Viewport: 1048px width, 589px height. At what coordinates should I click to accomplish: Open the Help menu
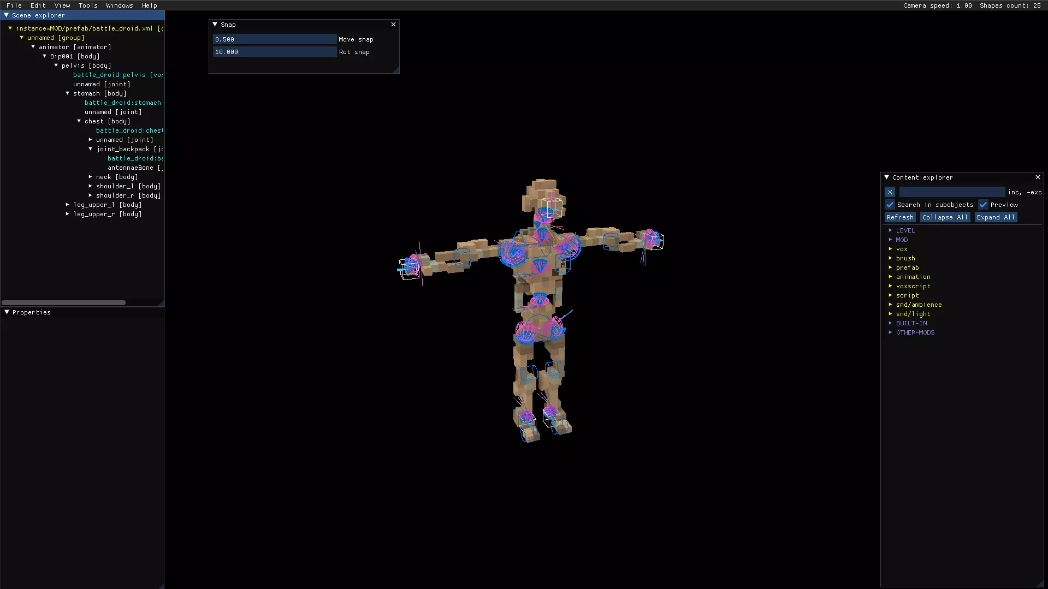[x=150, y=5]
